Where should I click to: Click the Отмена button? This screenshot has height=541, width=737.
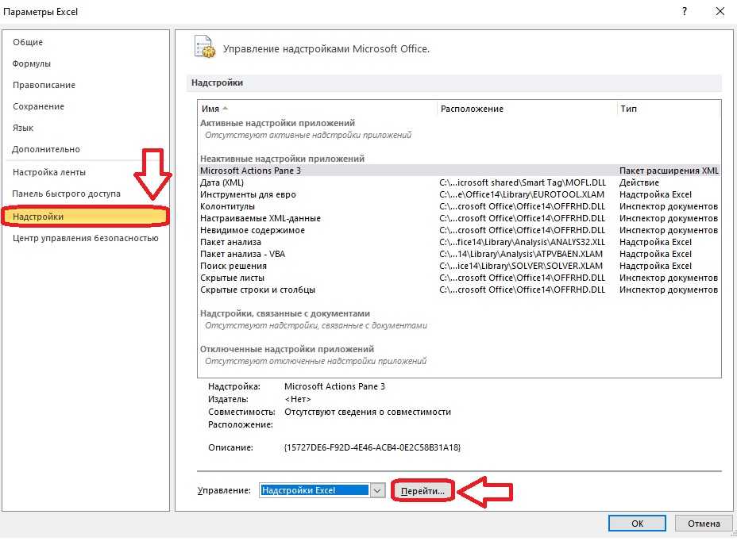(x=703, y=524)
